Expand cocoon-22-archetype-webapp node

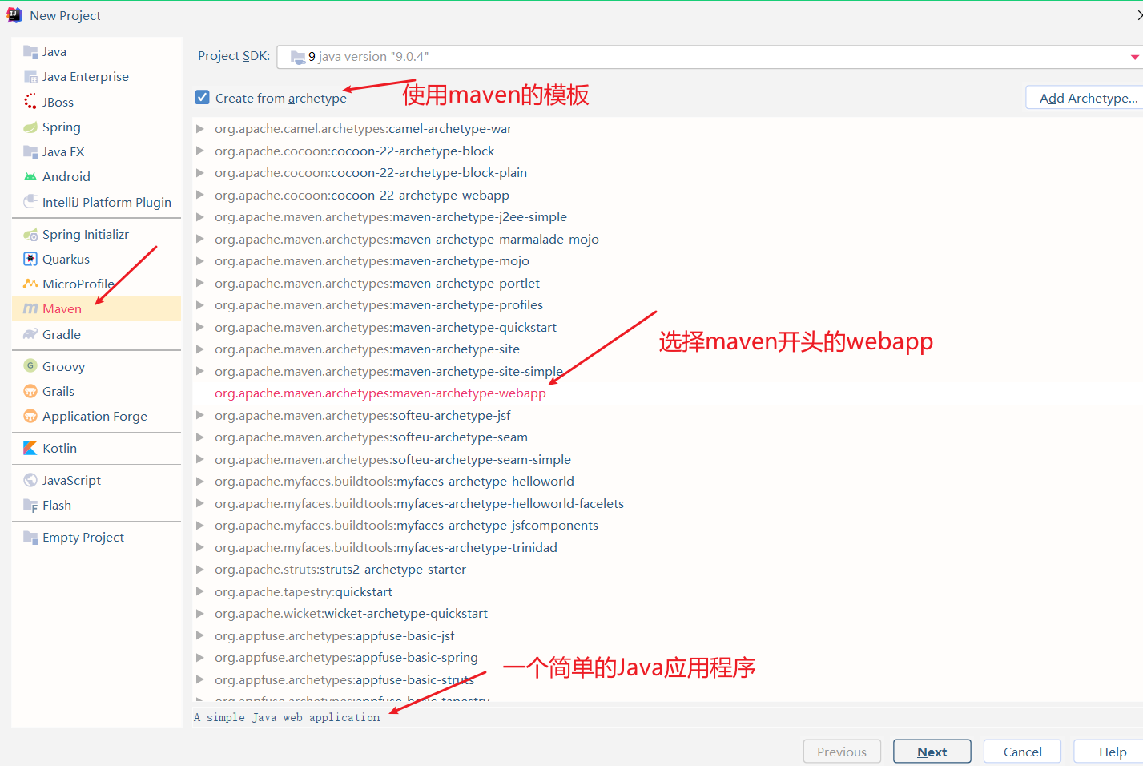200,195
